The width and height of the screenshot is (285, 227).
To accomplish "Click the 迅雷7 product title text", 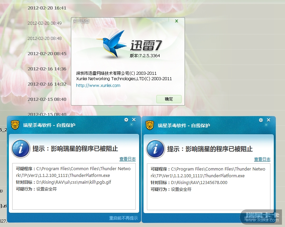I will point(146,45).
